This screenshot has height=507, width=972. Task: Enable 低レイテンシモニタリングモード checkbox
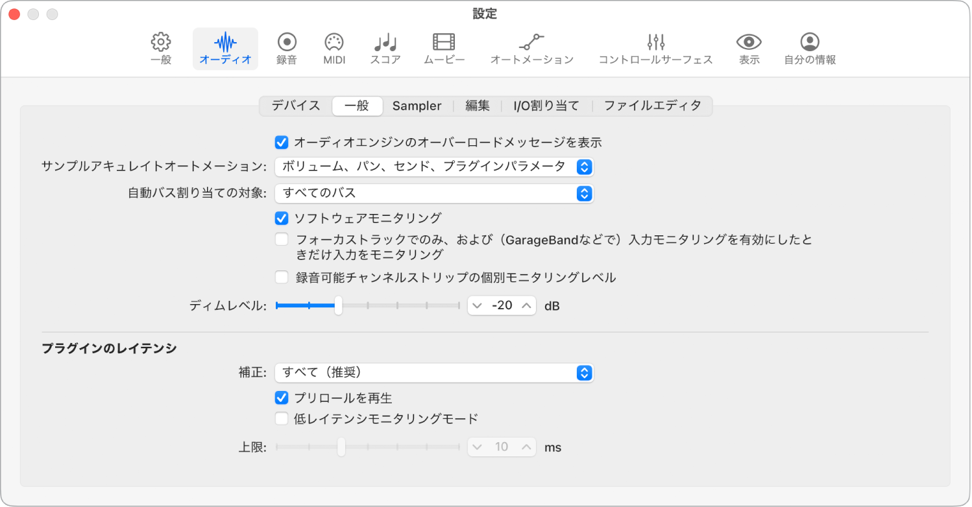282,418
